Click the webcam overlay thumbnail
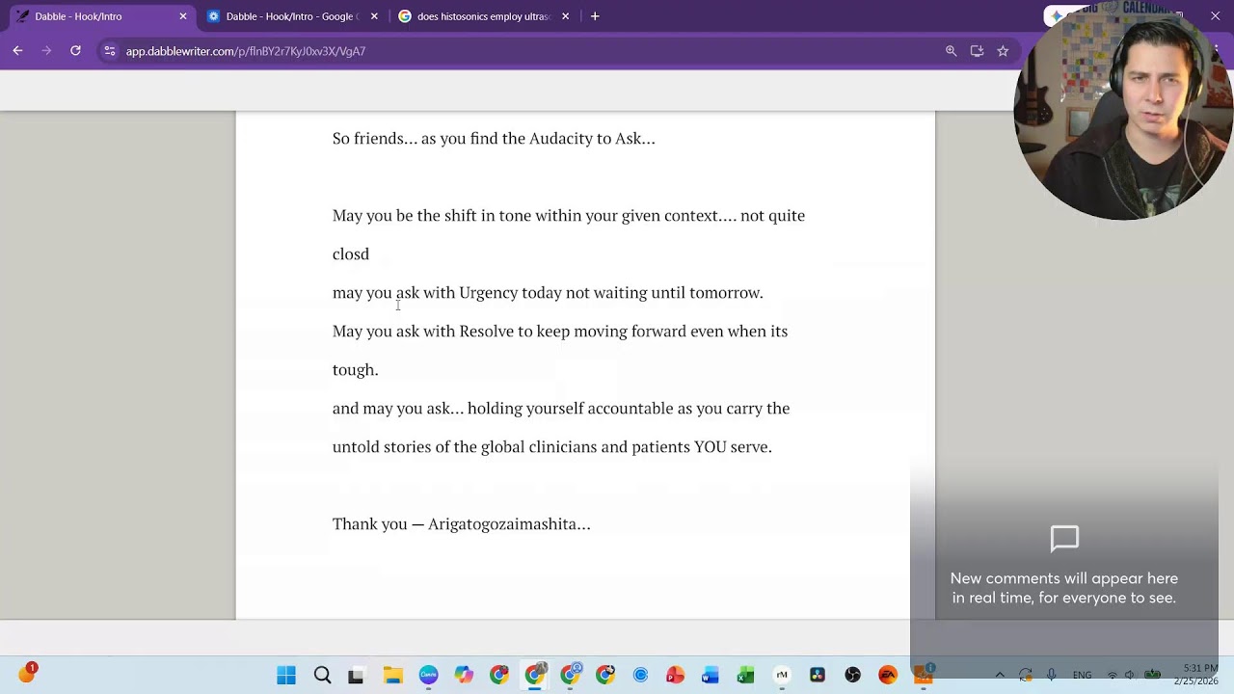This screenshot has width=1234, height=694. point(1123,113)
